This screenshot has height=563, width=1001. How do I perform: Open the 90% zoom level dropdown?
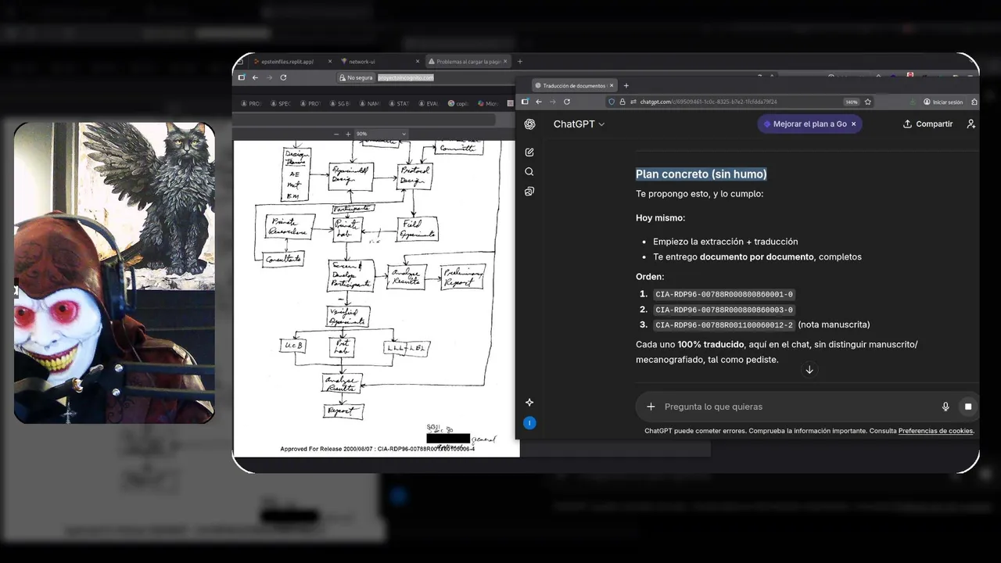pyautogui.click(x=381, y=134)
